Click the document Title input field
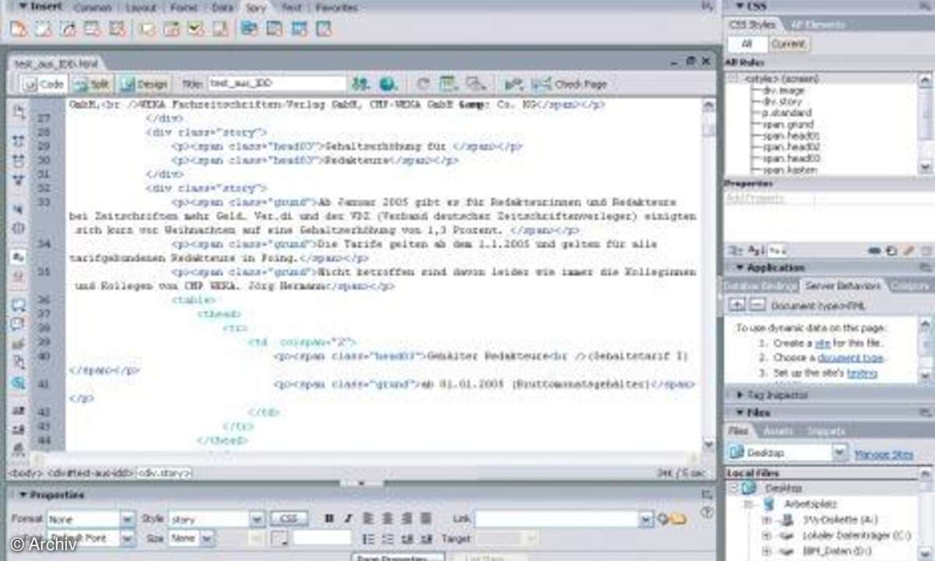Image resolution: width=935 pixels, height=561 pixels. pos(277,83)
